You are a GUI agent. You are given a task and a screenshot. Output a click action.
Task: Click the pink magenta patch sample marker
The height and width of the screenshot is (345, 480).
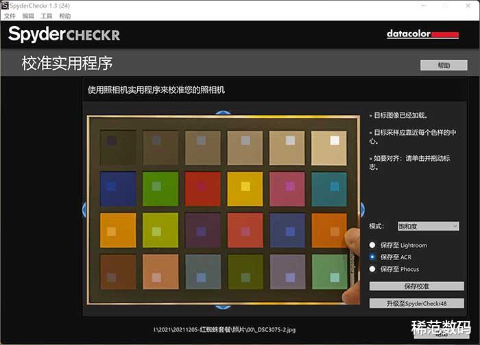tap(290, 186)
